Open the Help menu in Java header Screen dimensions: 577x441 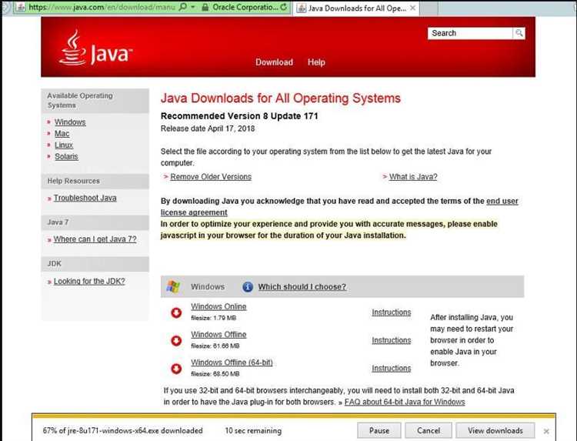coord(316,62)
